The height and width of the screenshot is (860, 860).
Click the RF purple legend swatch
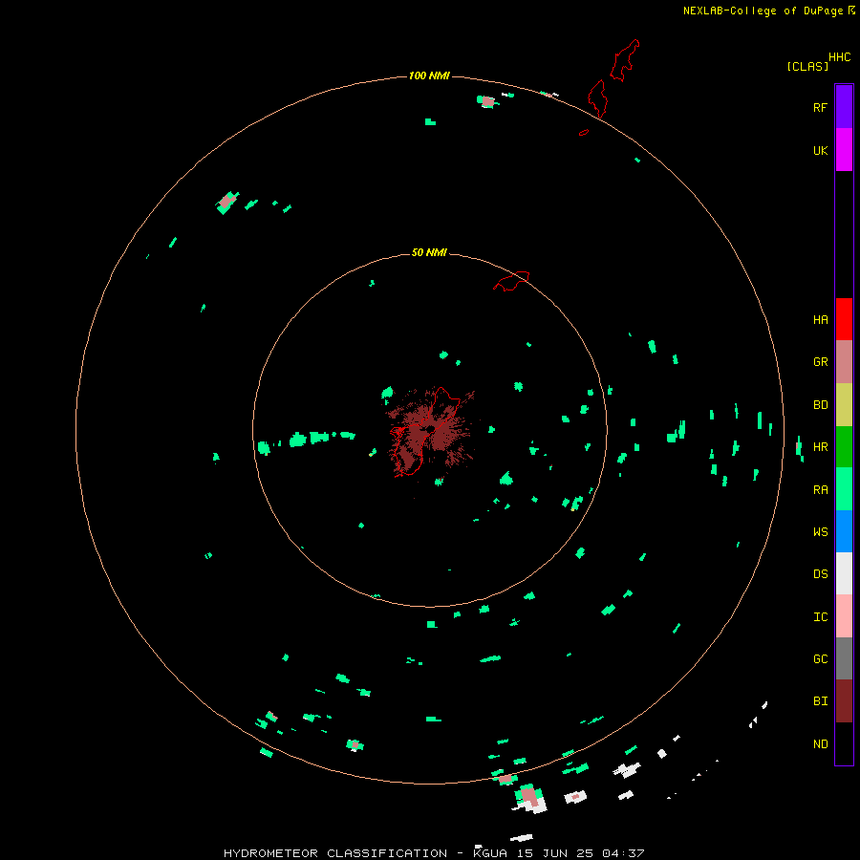(844, 107)
